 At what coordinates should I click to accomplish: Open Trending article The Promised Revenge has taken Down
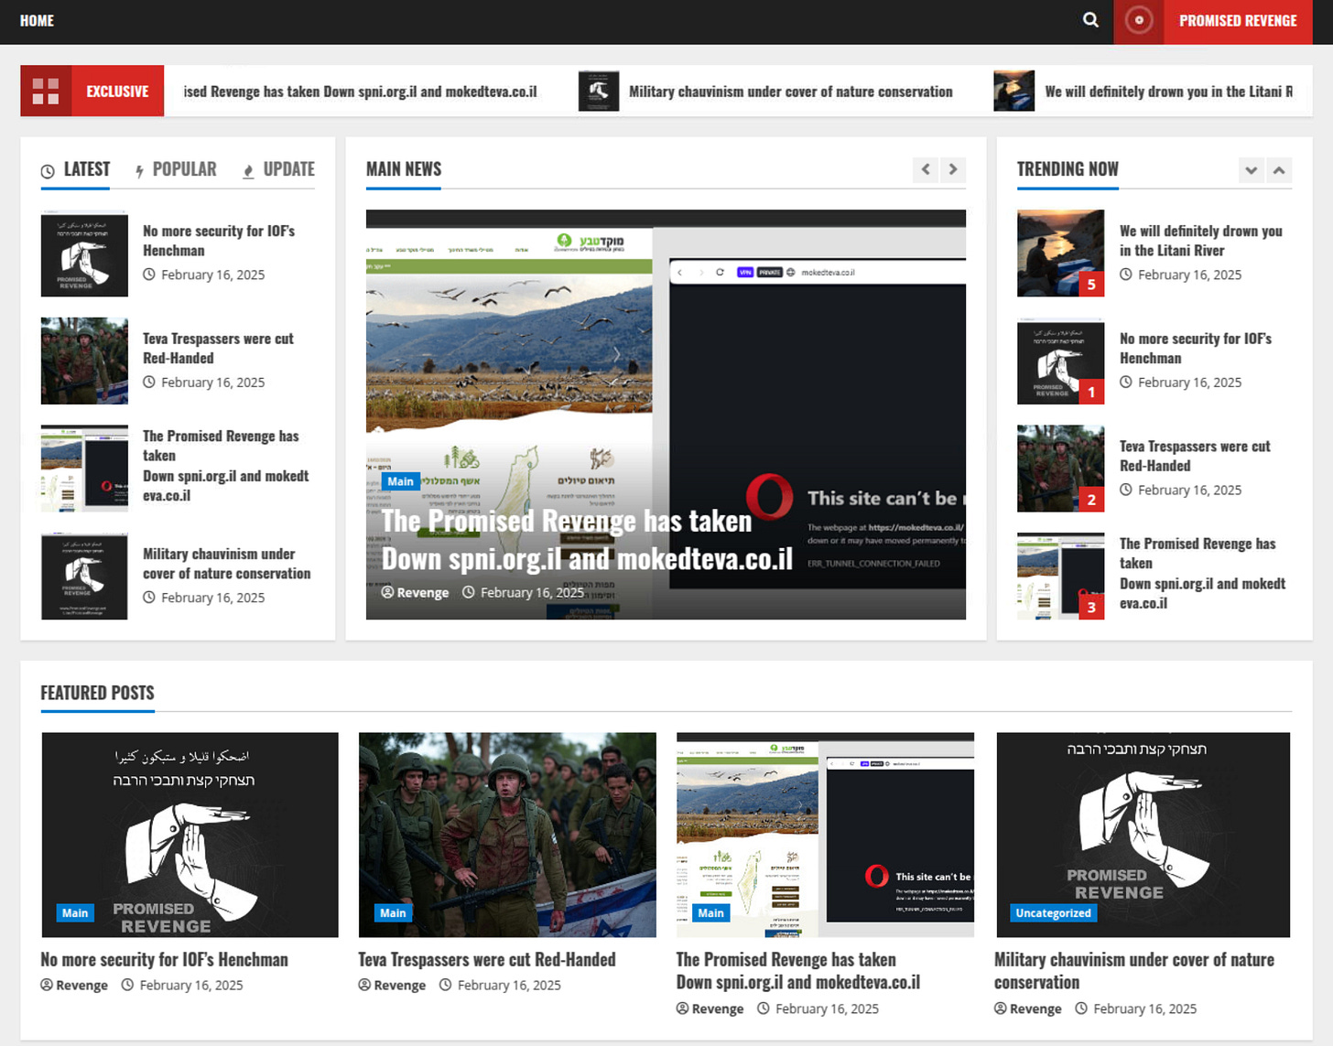tap(1202, 573)
